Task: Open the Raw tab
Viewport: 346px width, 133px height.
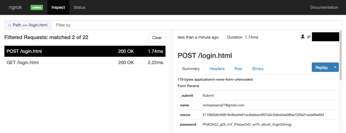Action: point(238,69)
